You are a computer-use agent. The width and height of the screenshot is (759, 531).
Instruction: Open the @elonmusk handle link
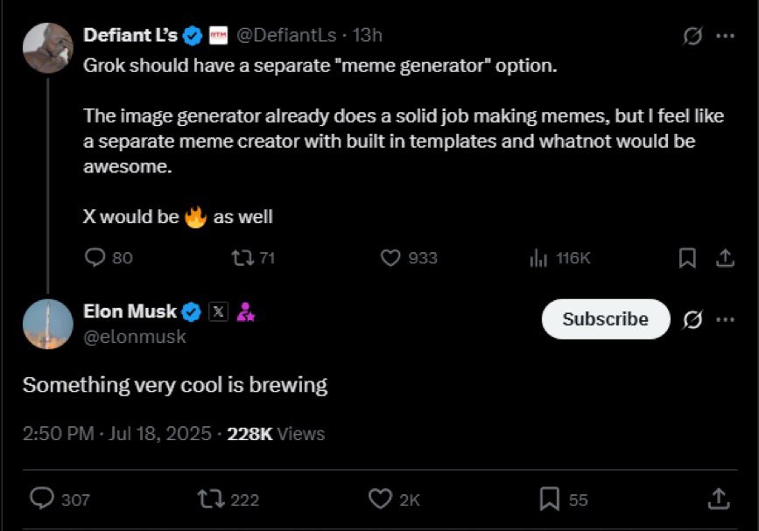click(x=135, y=337)
